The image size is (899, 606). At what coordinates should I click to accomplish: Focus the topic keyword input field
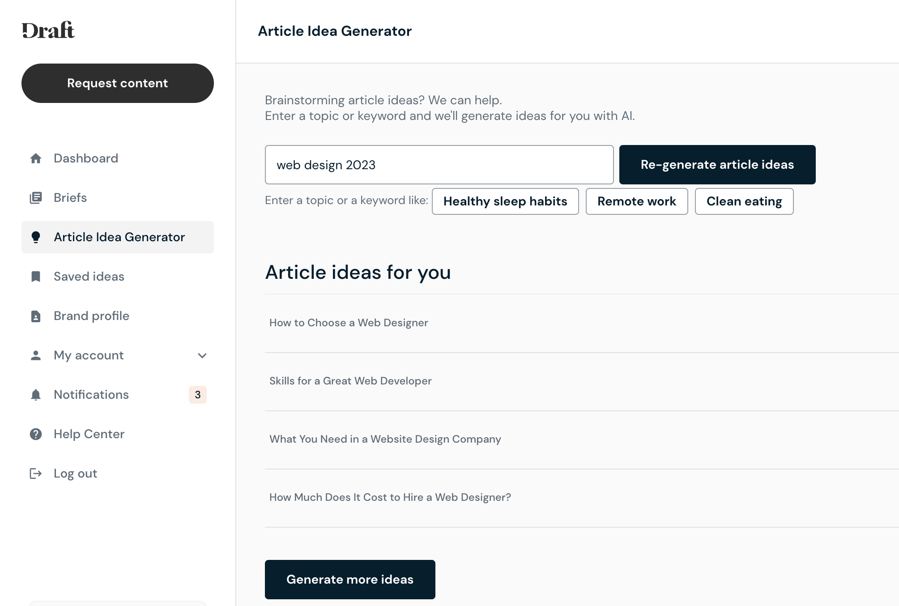click(x=439, y=165)
